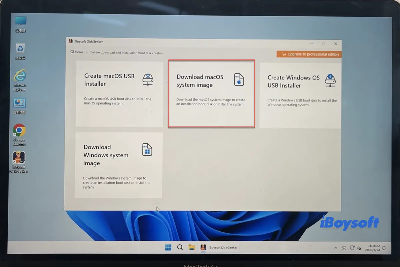Open Control Panel desktop icon

coord(20,106)
